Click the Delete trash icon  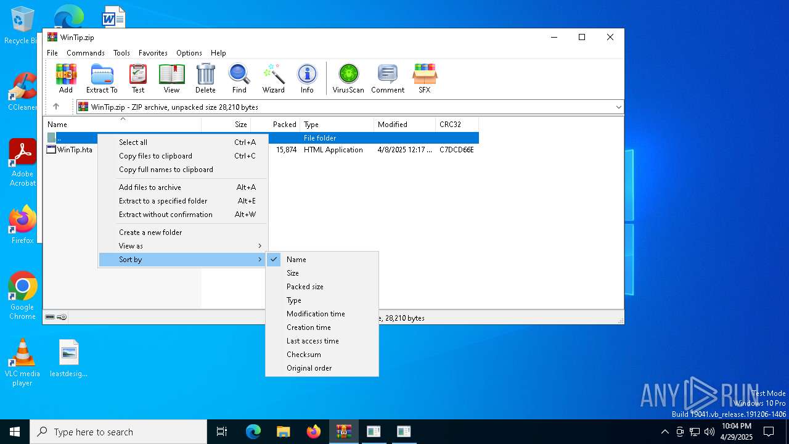tap(205, 78)
